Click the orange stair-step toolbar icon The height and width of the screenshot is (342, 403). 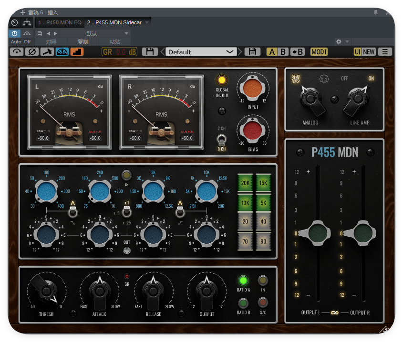[77, 52]
